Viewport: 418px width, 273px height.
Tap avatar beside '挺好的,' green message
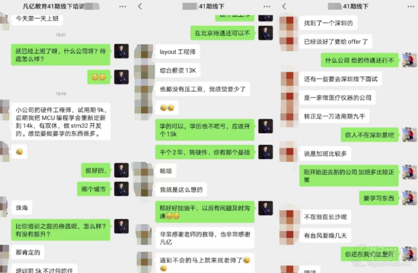point(122,170)
